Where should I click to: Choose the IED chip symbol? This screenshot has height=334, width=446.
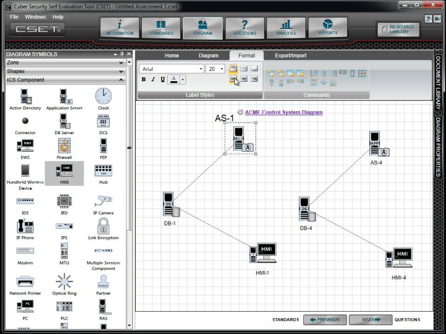click(64, 204)
